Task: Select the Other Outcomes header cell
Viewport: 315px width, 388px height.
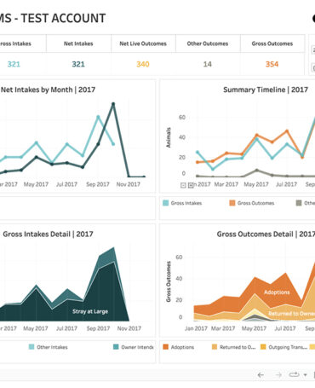Action: tap(208, 43)
